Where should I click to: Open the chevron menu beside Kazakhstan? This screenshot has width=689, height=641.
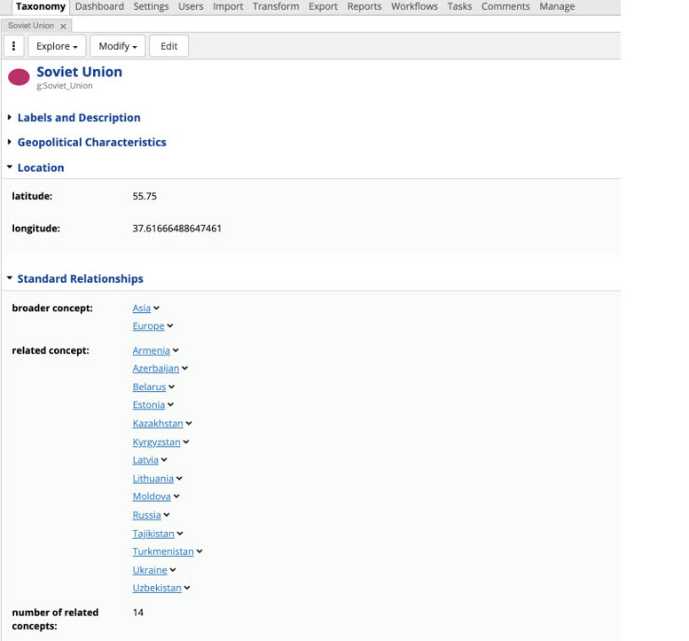pos(189,424)
